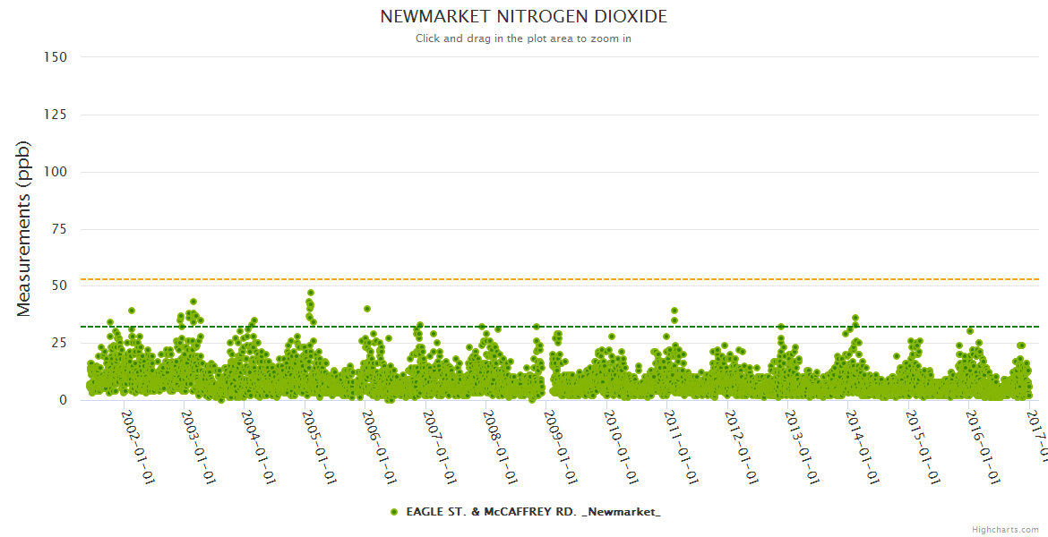Click the 'Click and drag' subtitle text

523,38
